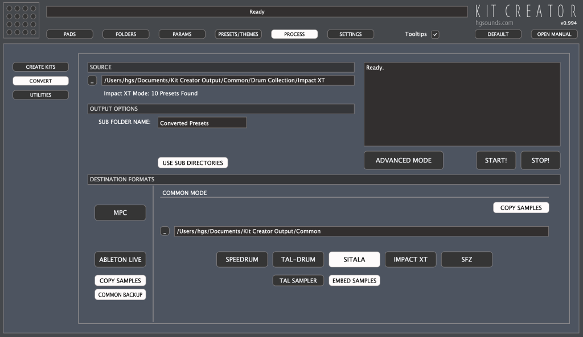Screen dimensions: 583x337
Task: Switch to ADVANCED MODE
Action: coord(404,160)
